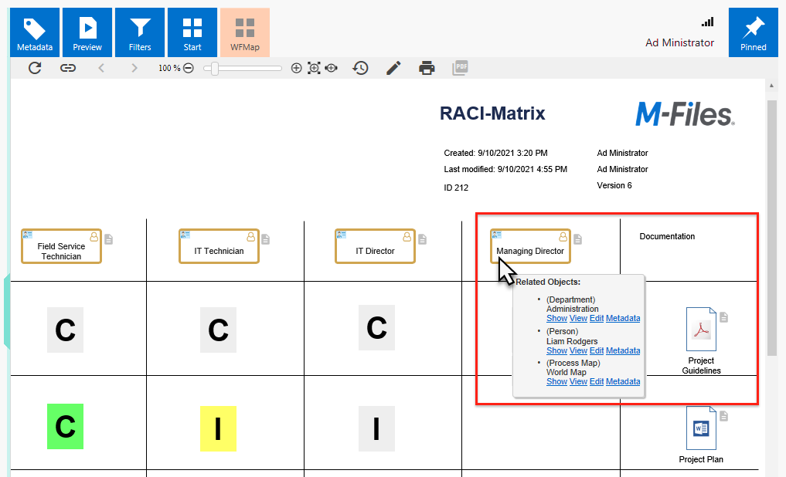Open the Metadata tab
The height and width of the screenshot is (477, 786).
click(35, 33)
